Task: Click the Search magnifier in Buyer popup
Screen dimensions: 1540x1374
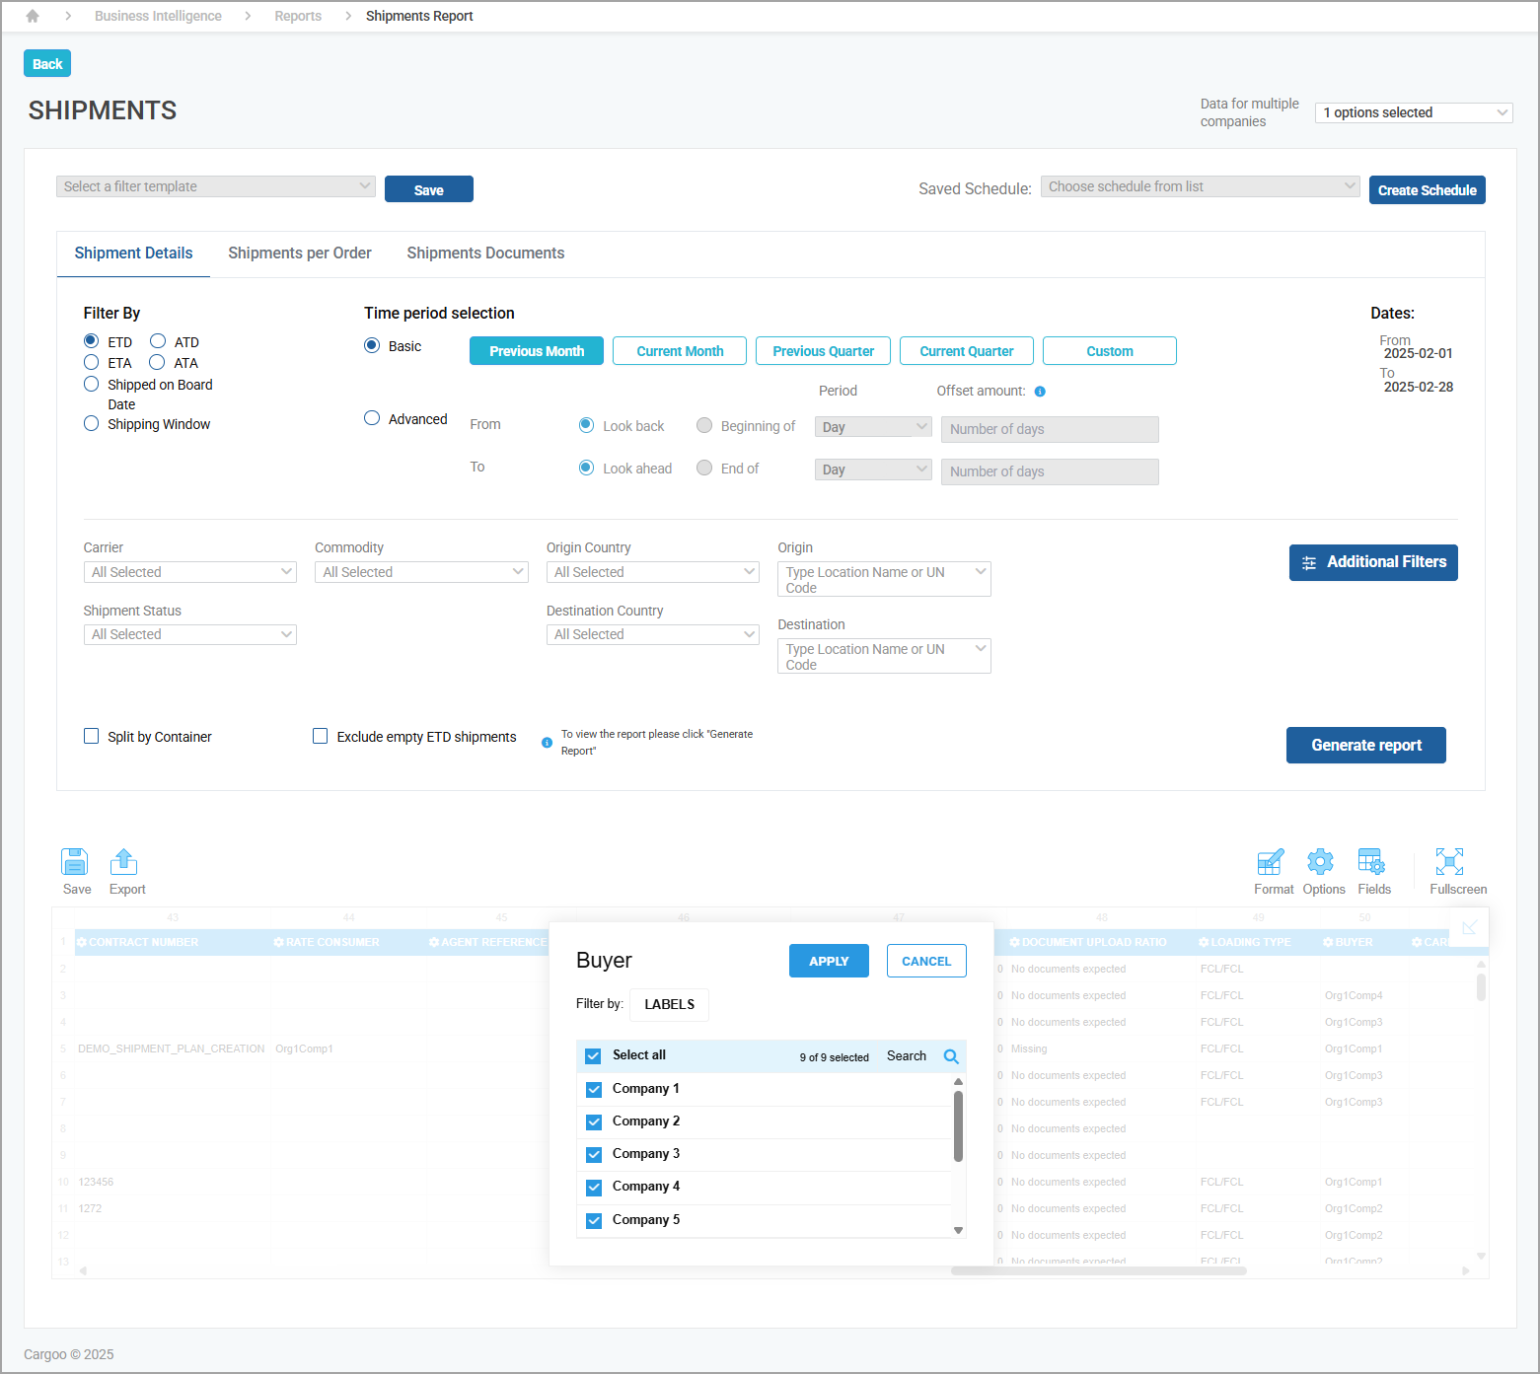Action: click(x=951, y=1056)
